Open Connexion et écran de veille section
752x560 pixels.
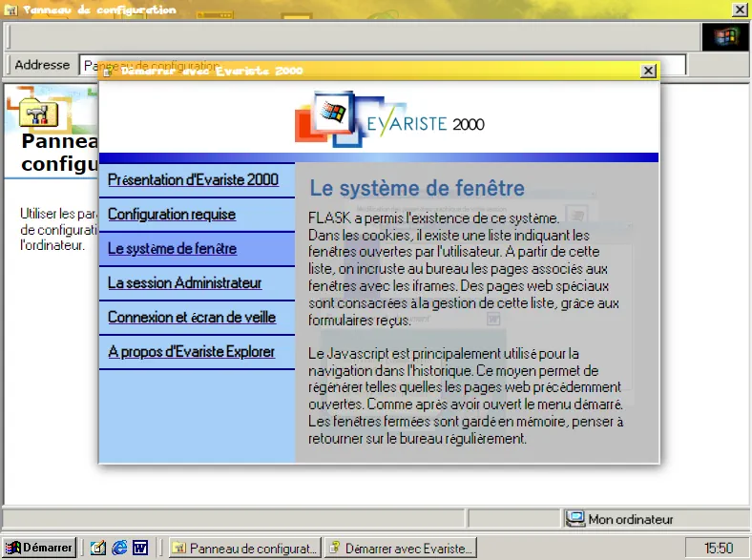coord(192,318)
